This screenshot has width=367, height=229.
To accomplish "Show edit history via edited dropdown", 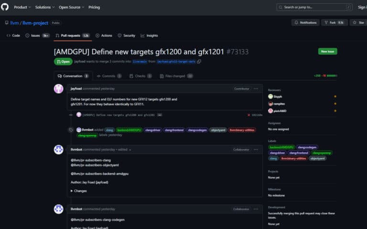I will click(124, 149).
